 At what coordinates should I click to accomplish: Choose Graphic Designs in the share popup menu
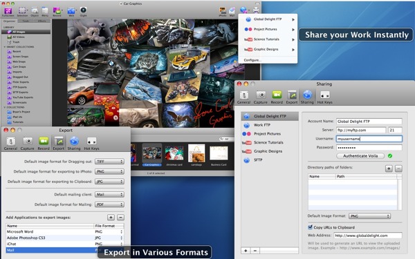(x=268, y=50)
